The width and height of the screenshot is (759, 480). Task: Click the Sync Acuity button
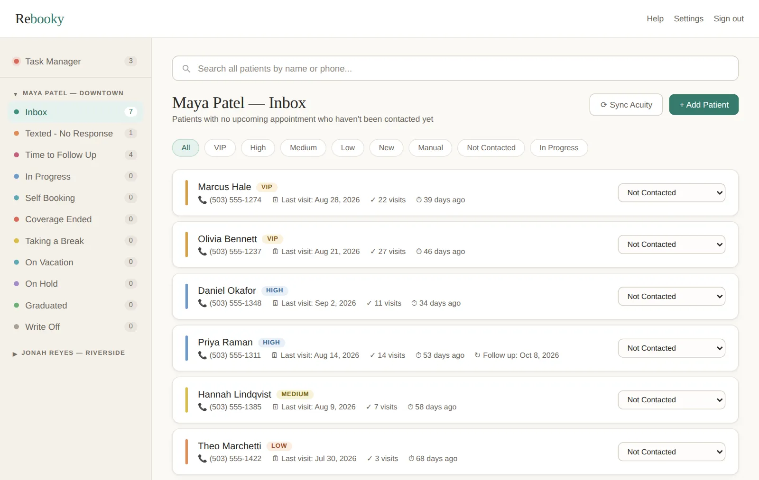[626, 105]
